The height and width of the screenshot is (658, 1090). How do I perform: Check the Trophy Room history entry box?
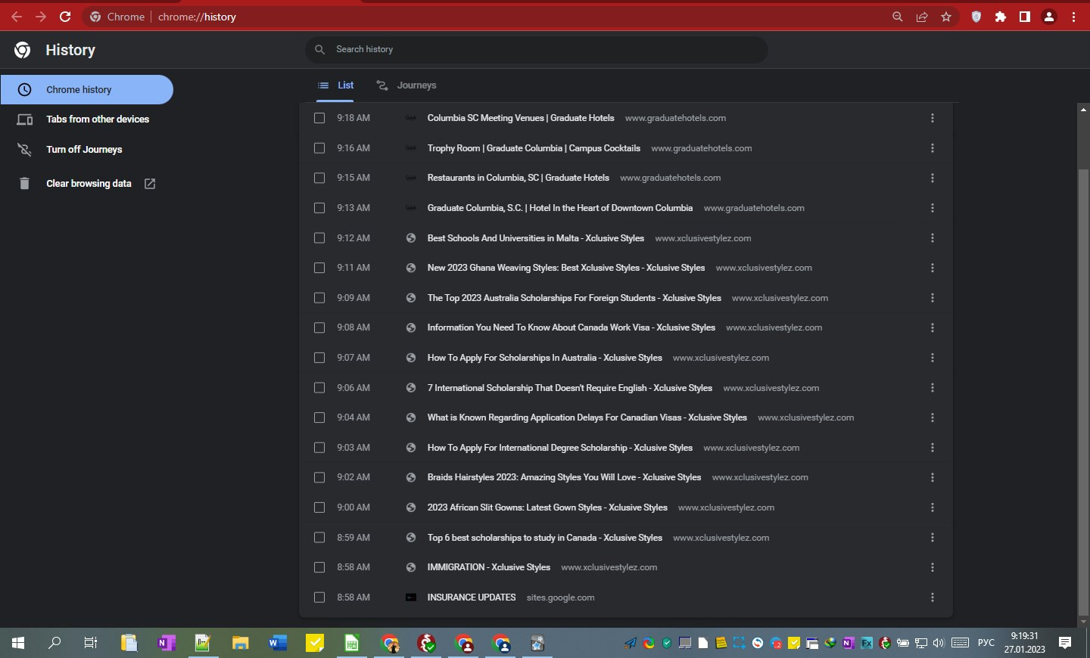point(319,148)
